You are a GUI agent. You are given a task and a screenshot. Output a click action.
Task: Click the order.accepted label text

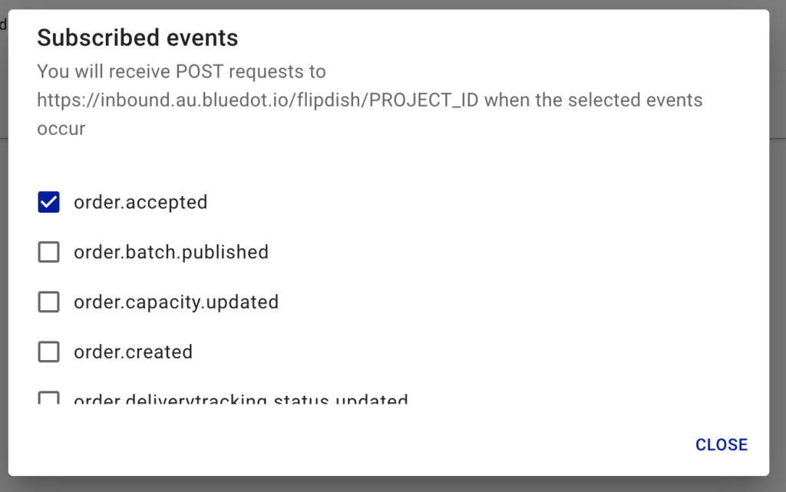[140, 203]
